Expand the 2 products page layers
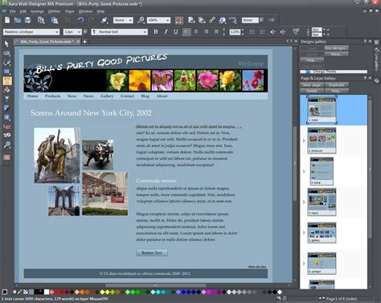Image resolution: width=381 pixels, height=303 pixels. (x=304, y=141)
